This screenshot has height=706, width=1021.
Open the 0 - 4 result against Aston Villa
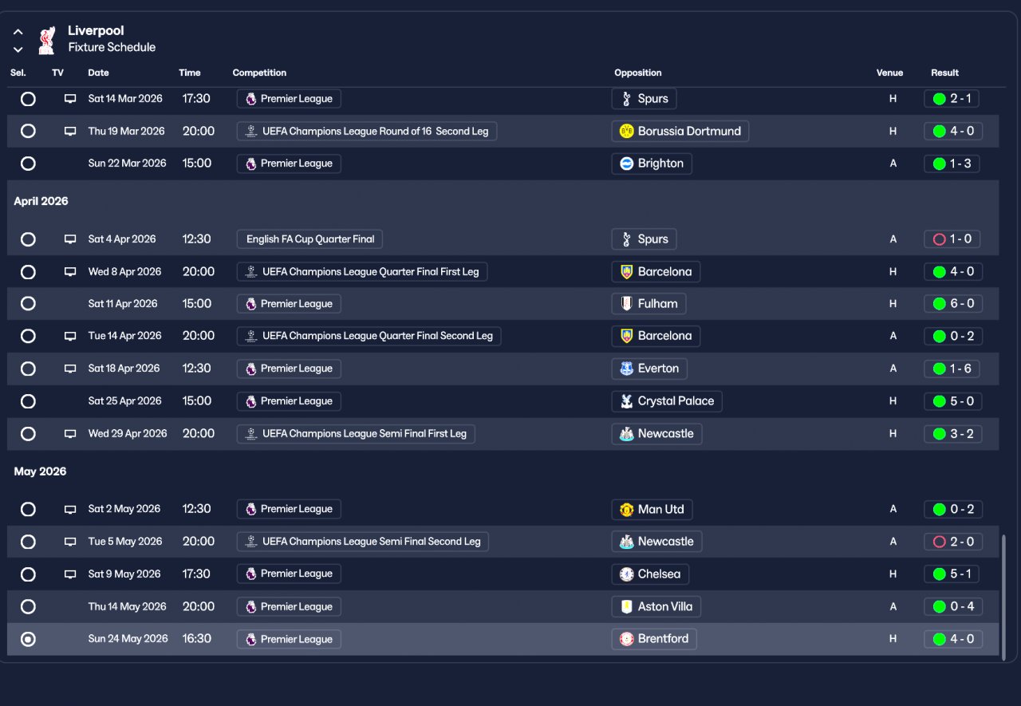tap(953, 607)
